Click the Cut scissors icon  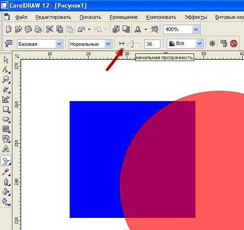[49, 29]
